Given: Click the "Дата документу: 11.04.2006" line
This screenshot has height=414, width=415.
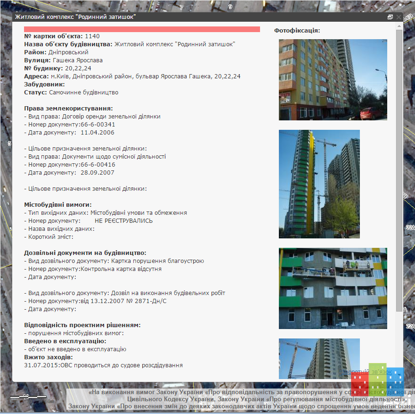Looking at the screenshot, I should tap(69, 132).
